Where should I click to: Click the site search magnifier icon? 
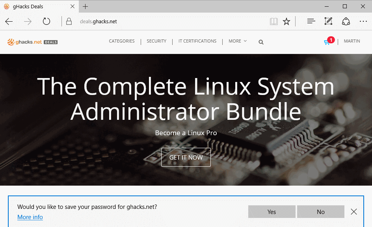(261, 42)
